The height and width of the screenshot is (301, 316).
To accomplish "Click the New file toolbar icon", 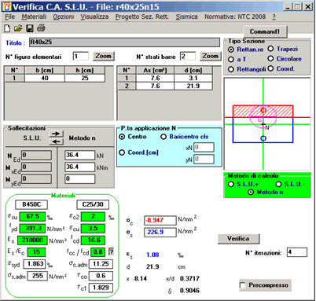I will point(7,28).
